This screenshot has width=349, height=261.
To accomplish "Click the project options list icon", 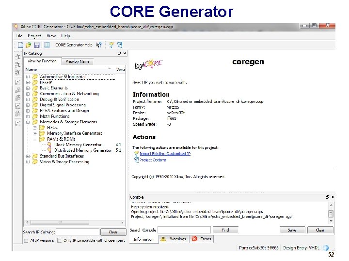I will tap(47, 45).
